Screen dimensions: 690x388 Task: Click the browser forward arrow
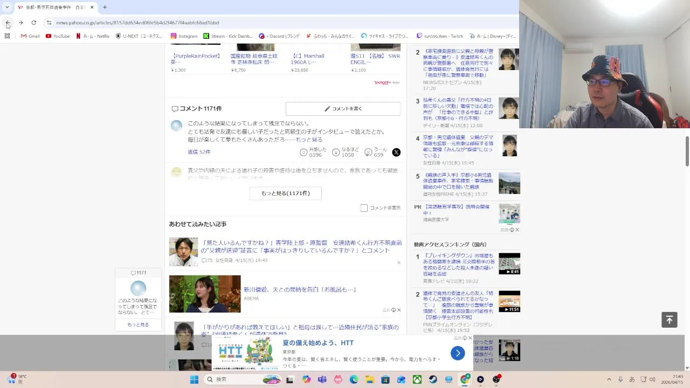[20, 23]
